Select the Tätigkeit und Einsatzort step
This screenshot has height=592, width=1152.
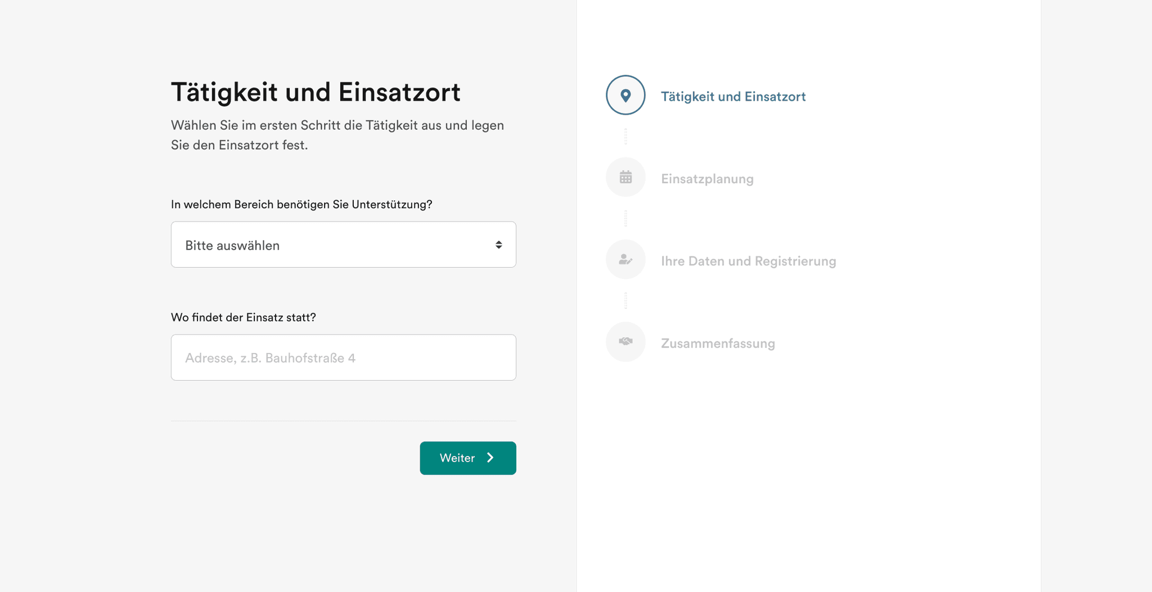733,96
